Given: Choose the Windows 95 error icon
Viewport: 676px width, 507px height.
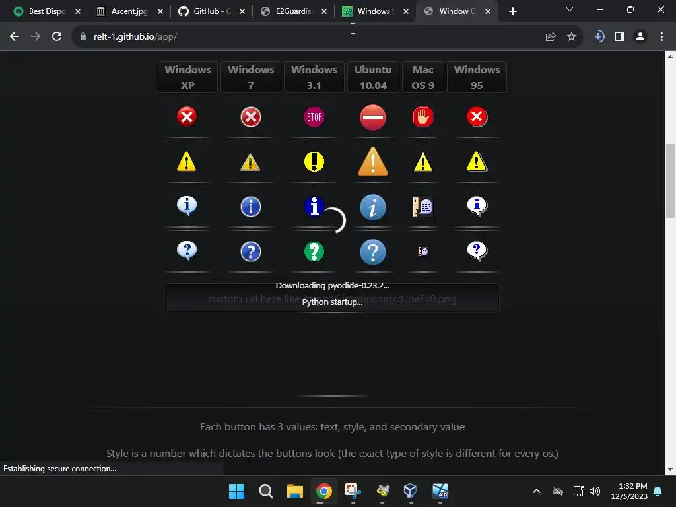Looking at the screenshot, I should pyautogui.click(x=477, y=117).
